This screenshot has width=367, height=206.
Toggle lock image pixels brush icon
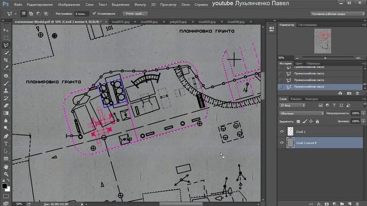(x=304, y=121)
